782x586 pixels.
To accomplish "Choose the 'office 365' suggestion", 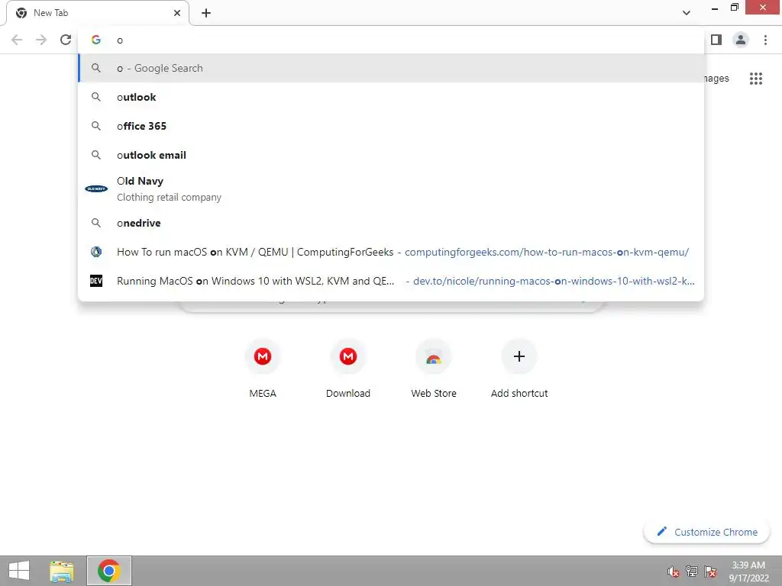I will [x=391, y=126].
